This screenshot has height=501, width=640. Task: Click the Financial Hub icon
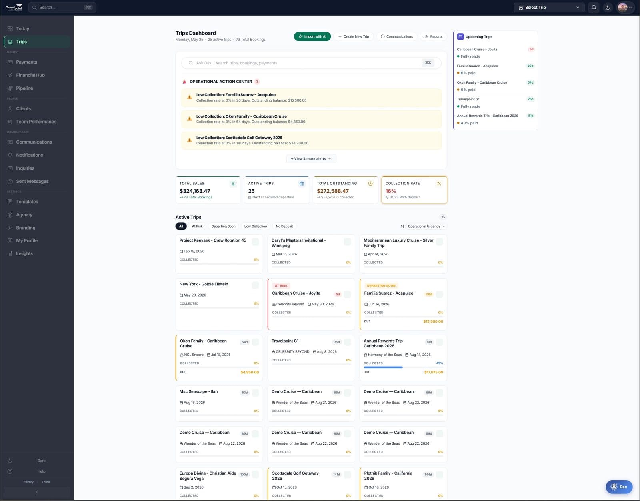point(10,75)
